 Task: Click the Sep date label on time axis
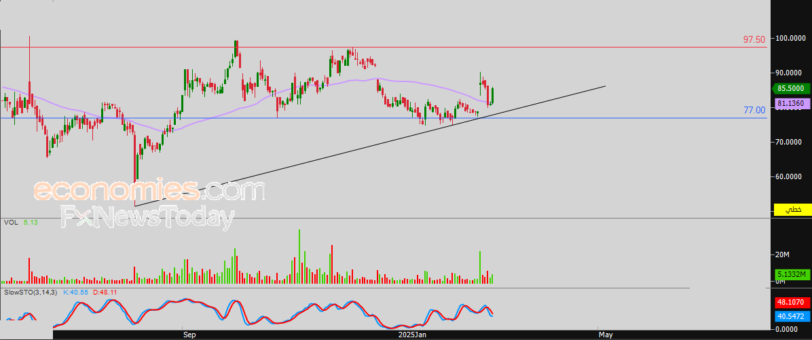189,335
